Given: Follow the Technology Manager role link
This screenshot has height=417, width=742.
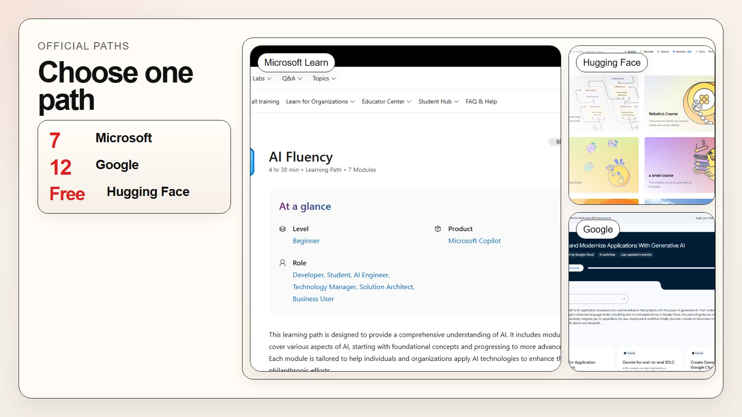Looking at the screenshot, I should pos(324,287).
